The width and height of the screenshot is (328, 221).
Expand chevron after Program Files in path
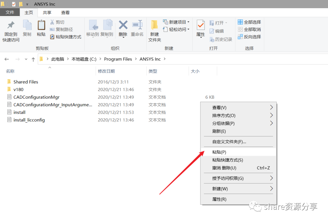click(x=136, y=59)
